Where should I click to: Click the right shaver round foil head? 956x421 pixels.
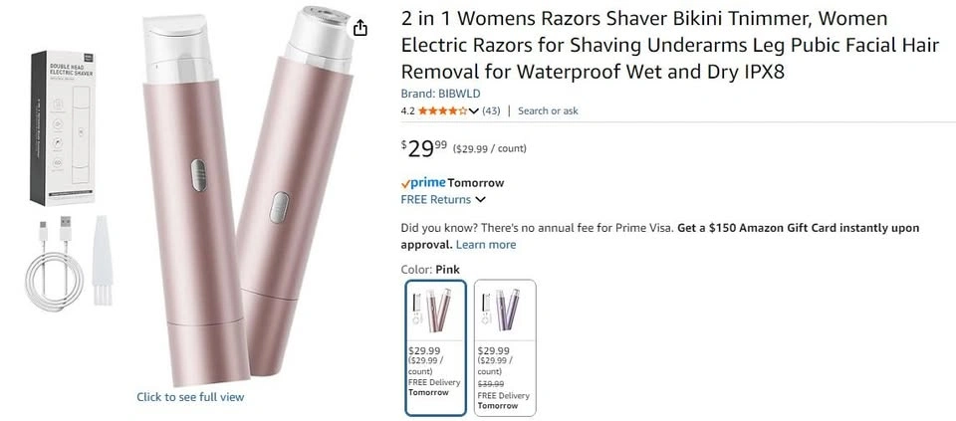[x=320, y=31]
